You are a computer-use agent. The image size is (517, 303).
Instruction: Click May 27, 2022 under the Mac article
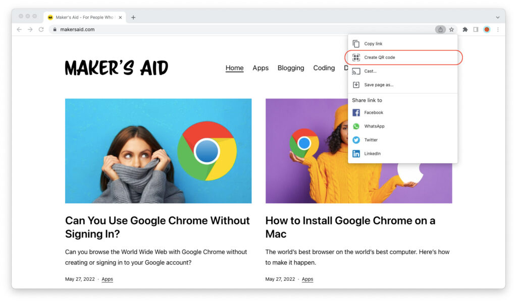pyautogui.click(x=280, y=279)
